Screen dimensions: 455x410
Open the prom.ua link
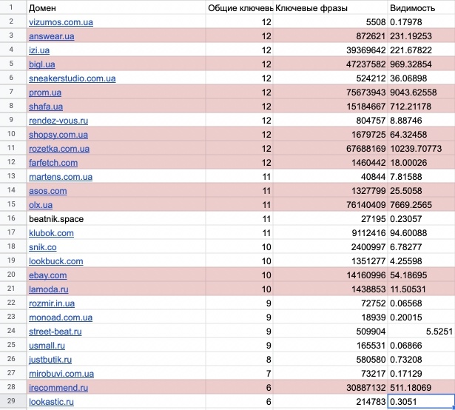[x=45, y=93]
